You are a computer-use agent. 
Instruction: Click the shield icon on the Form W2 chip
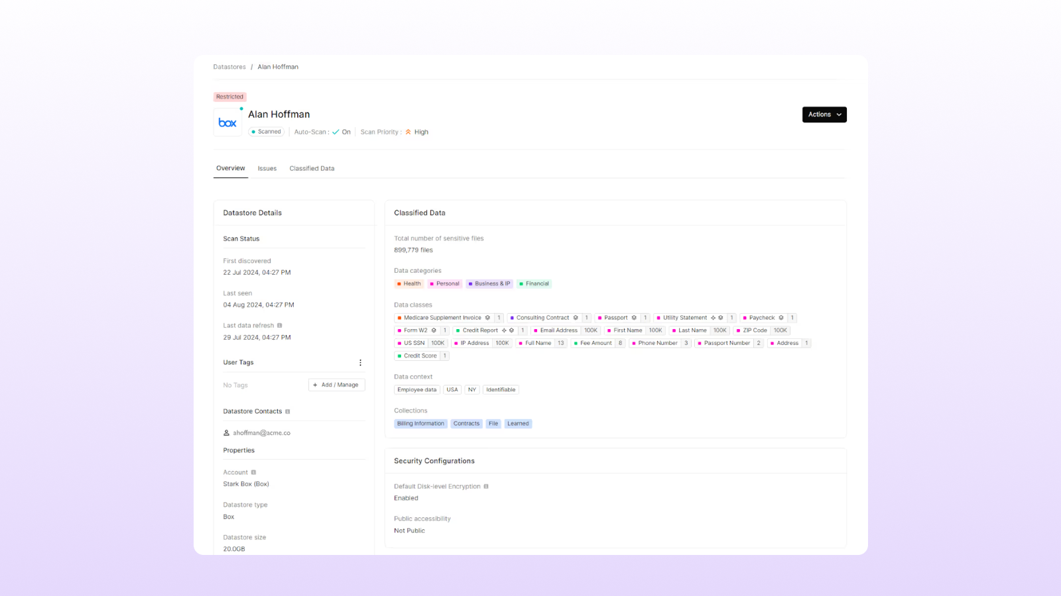coord(434,330)
